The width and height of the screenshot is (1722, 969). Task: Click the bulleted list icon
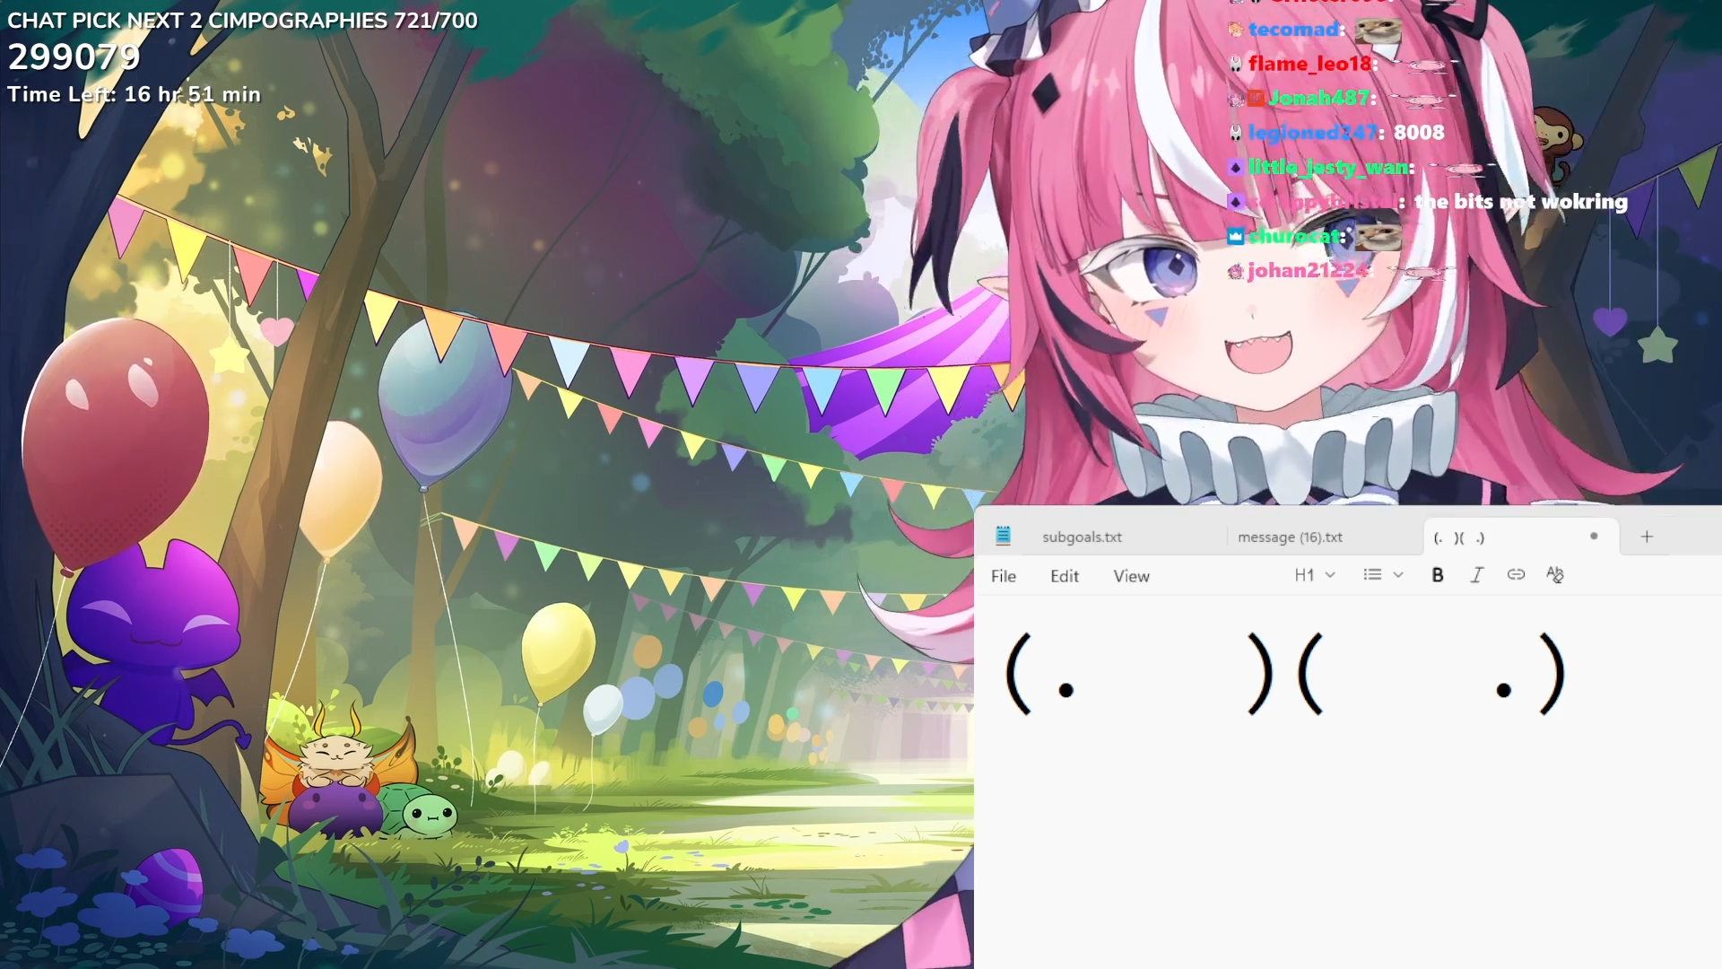click(x=1372, y=575)
